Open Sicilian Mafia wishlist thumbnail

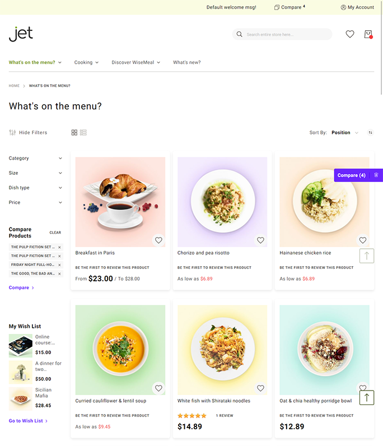click(21, 399)
